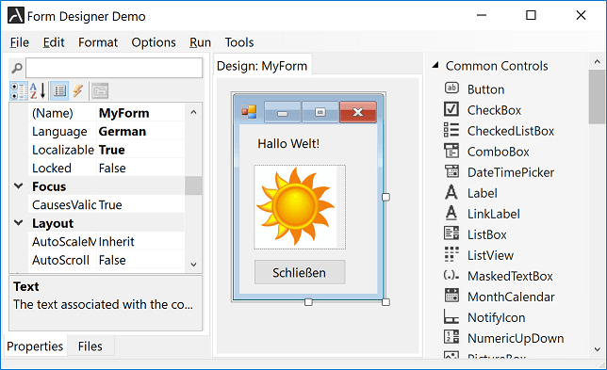Click the form's right-edge resize handle
The height and width of the screenshot is (370, 607).
click(x=386, y=197)
